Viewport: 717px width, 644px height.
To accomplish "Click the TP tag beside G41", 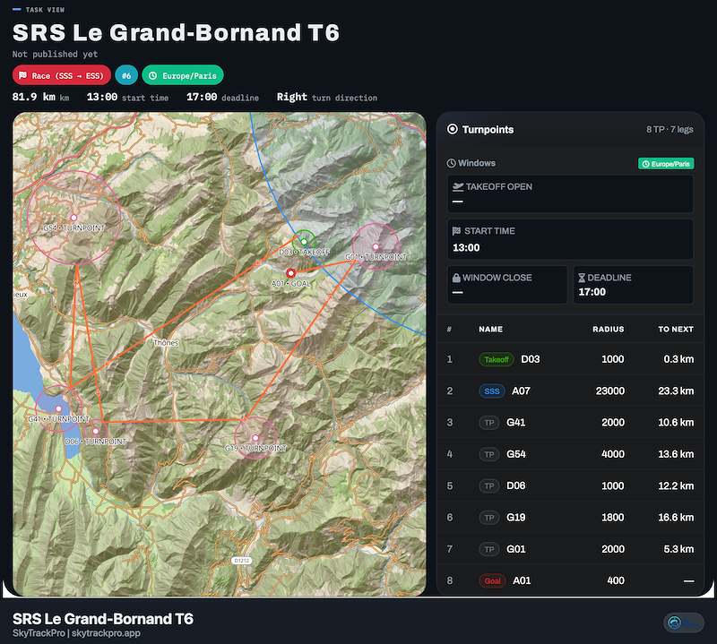I will click(488, 423).
